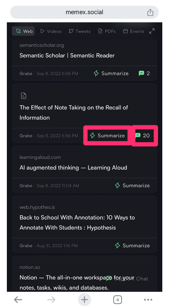The image size is (170, 308).
Task: Summarize the AI augmented thinking article
Action: click(x=132, y=185)
